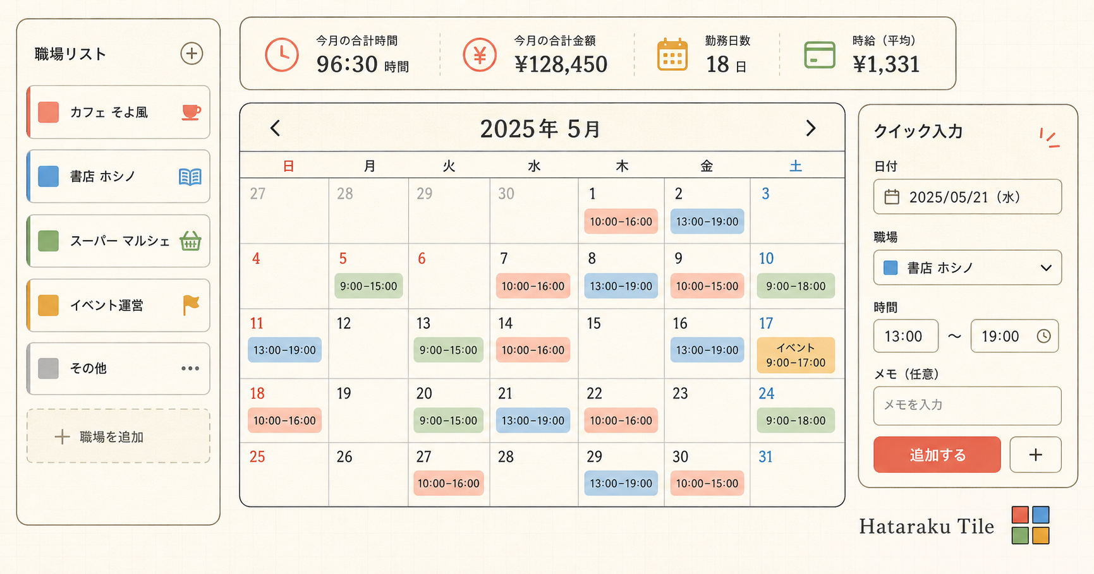Screen dimensions: 1094x574
Task: Open the 13:00–19:00 shift on May 2
Action: click(707, 222)
